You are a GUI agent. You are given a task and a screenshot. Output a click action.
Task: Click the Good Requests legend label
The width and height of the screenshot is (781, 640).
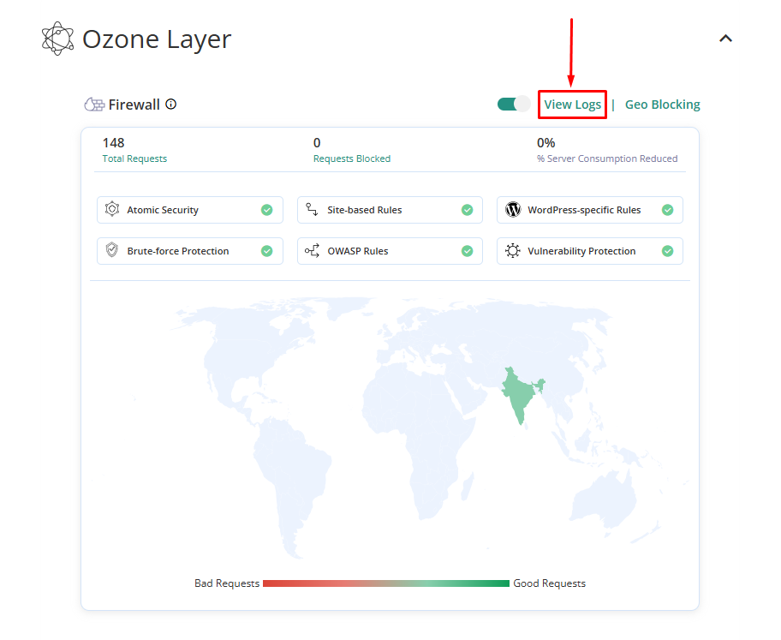click(550, 583)
